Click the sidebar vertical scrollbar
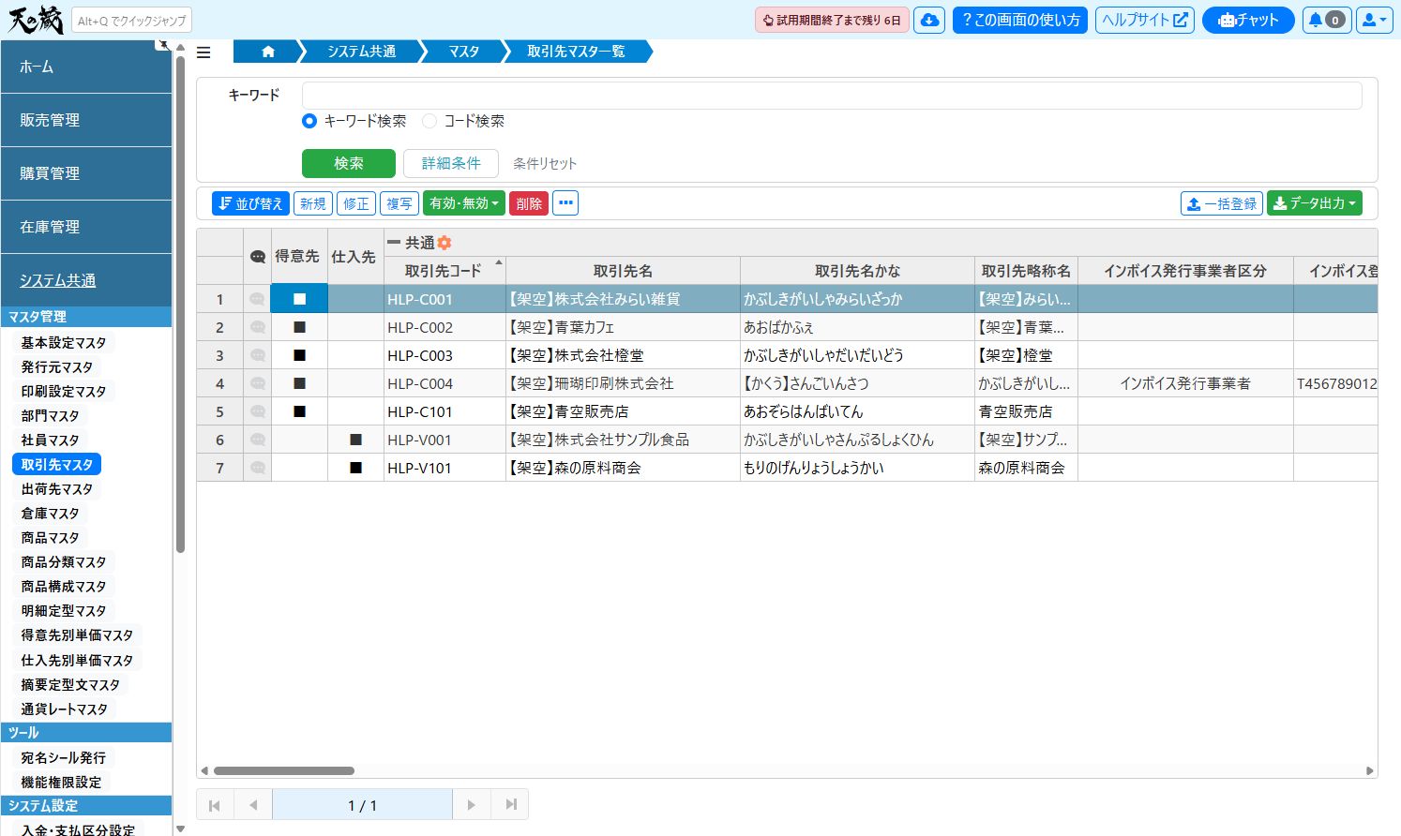This screenshot has width=1401, height=836. 180,305
